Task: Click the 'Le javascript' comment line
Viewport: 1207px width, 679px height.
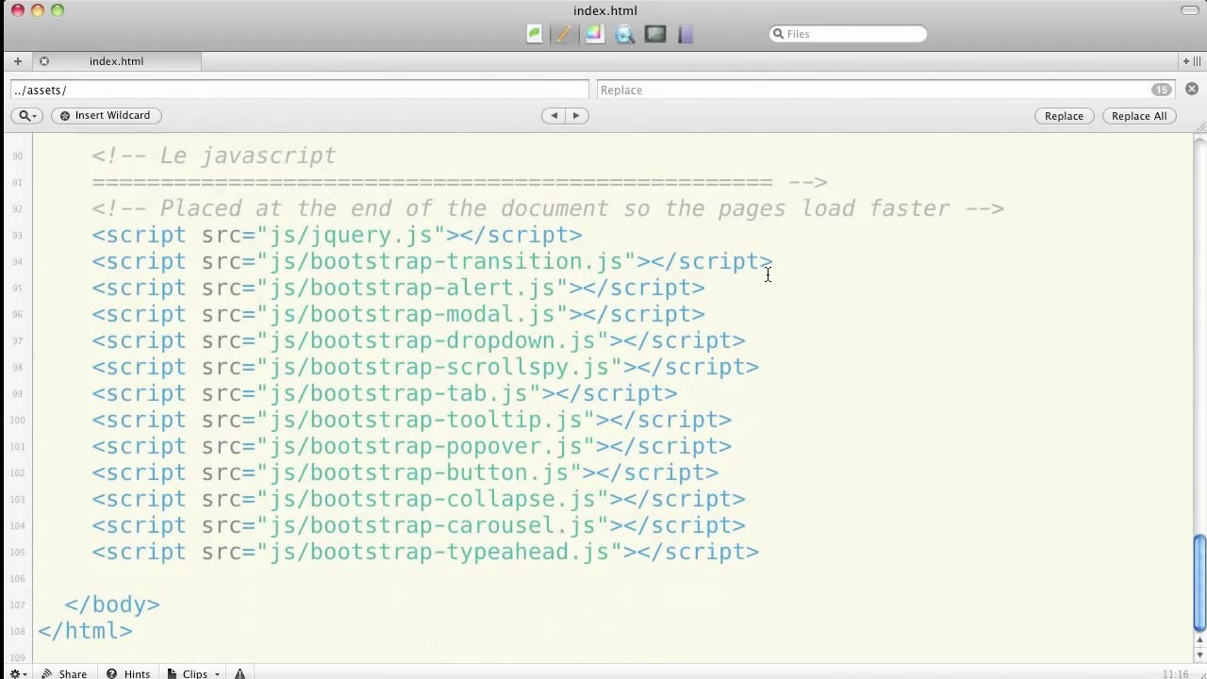Action: [213, 156]
